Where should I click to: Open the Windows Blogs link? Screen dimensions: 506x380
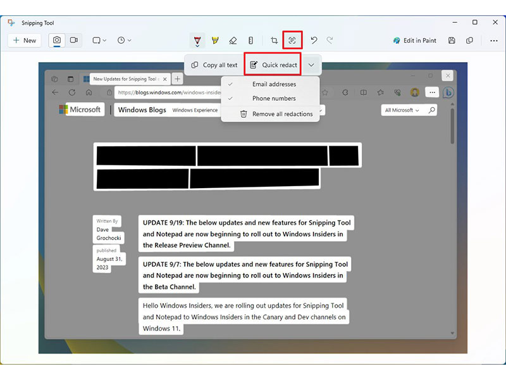142,110
